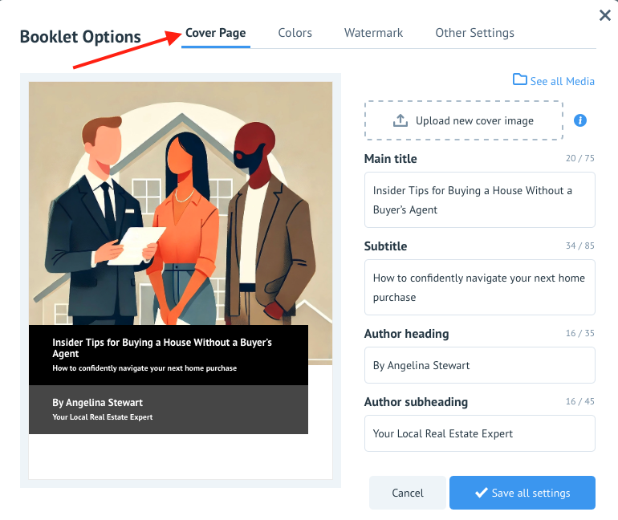618x520 pixels.
Task: Click the 'Author subheading' label
Action: coord(416,402)
